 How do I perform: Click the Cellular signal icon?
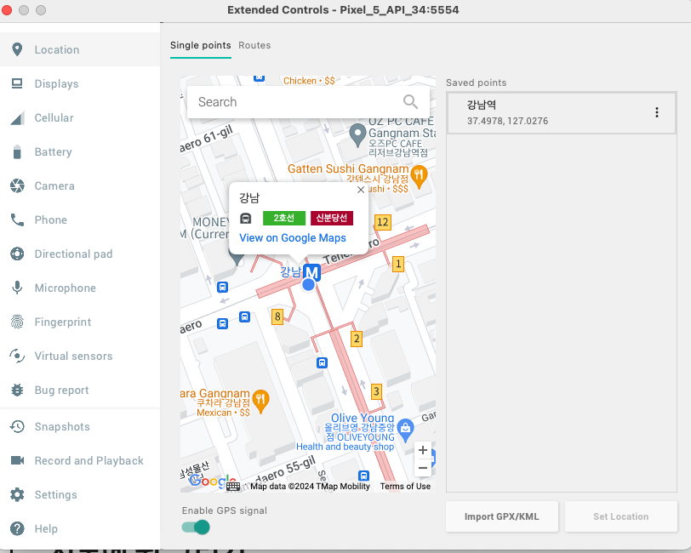click(x=17, y=117)
